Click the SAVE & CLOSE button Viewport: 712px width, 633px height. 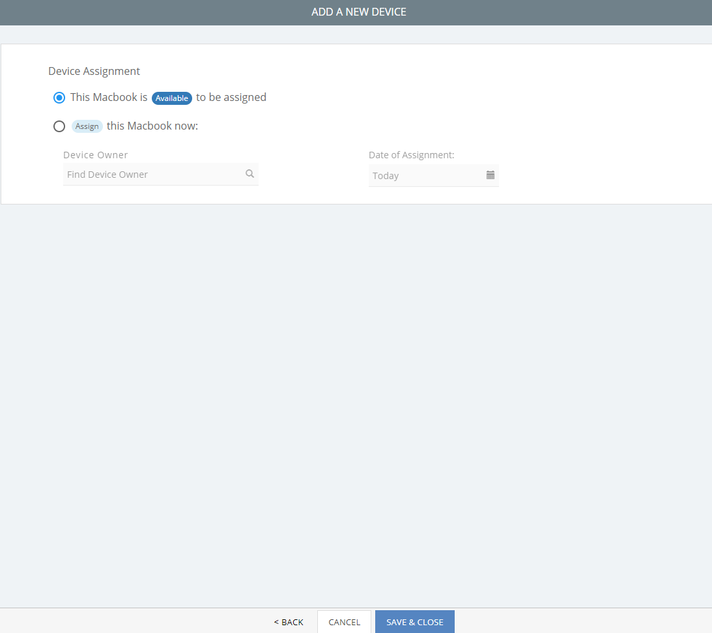click(x=414, y=622)
